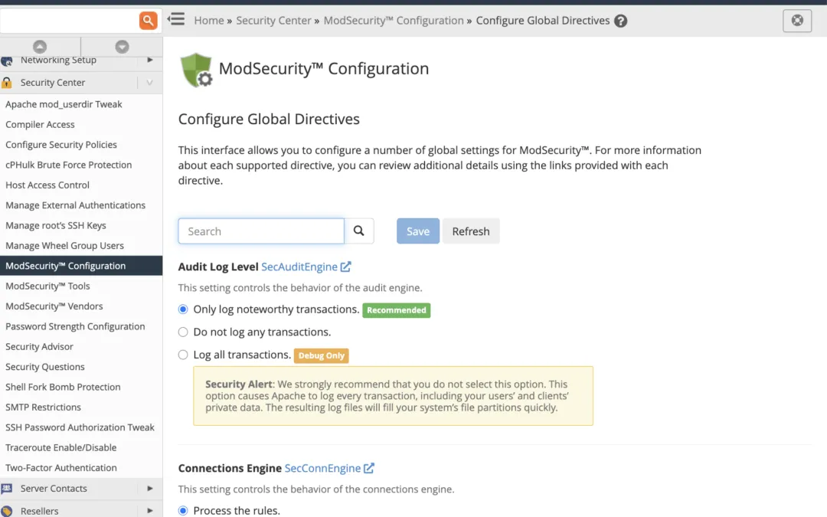Click the support lifesaver icon top right
The image size is (827, 517).
(x=797, y=21)
